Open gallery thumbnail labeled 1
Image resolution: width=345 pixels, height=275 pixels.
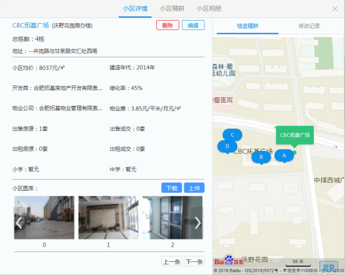pyautogui.click(x=108, y=218)
